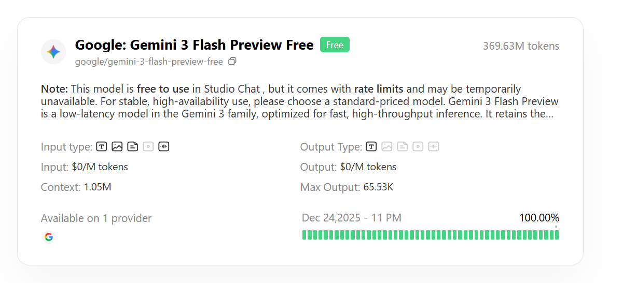Click the model slug text under the title
623x283 pixels.
(x=149, y=62)
